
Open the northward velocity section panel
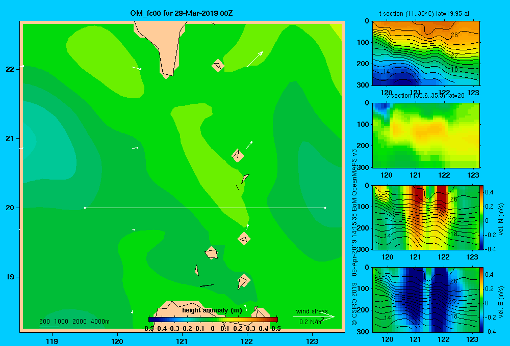pyautogui.click(x=426, y=217)
